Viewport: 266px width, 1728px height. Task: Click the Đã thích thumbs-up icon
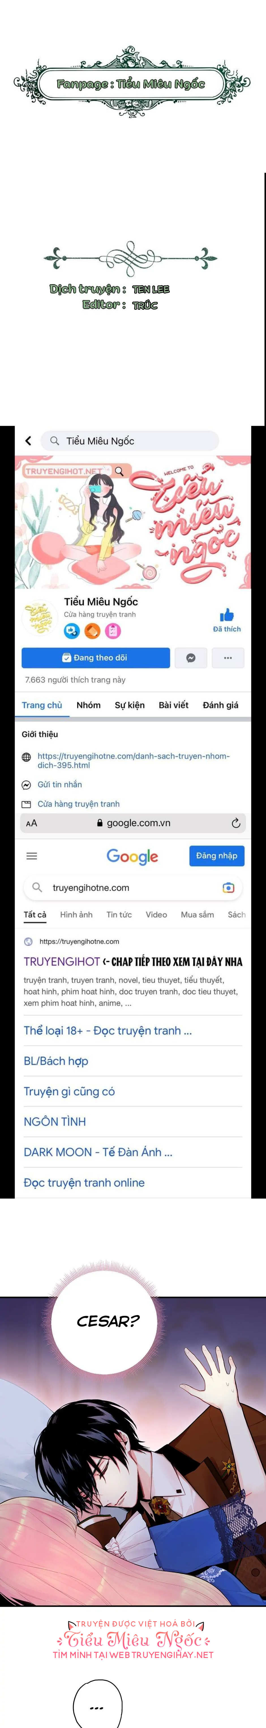pyautogui.click(x=226, y=615)
